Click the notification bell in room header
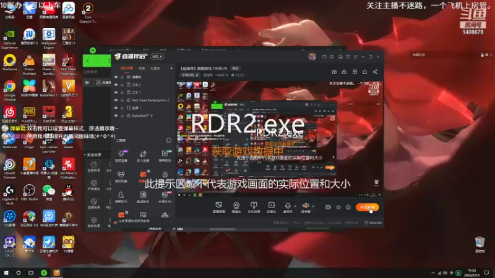This screenshot has height=278, width=495. click(x=364, y=72)
